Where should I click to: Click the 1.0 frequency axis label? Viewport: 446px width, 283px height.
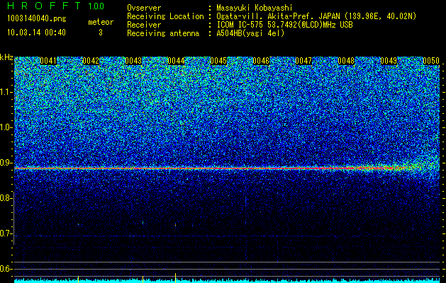click(x=6, y=127)
